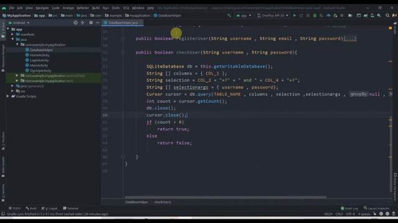Click the horizontal scrollbar of the editor

pyautogui.click(x=225, y=197)
